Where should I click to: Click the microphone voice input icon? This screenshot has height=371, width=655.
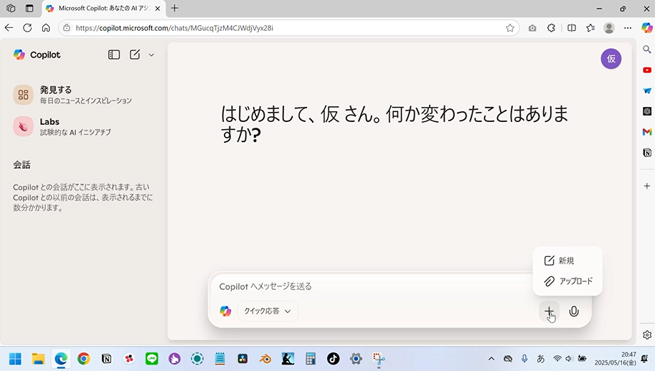pyautogui.click(x=573, y=311)
